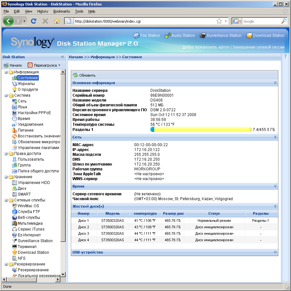Open the Edit menu

[x=17, y=11]
